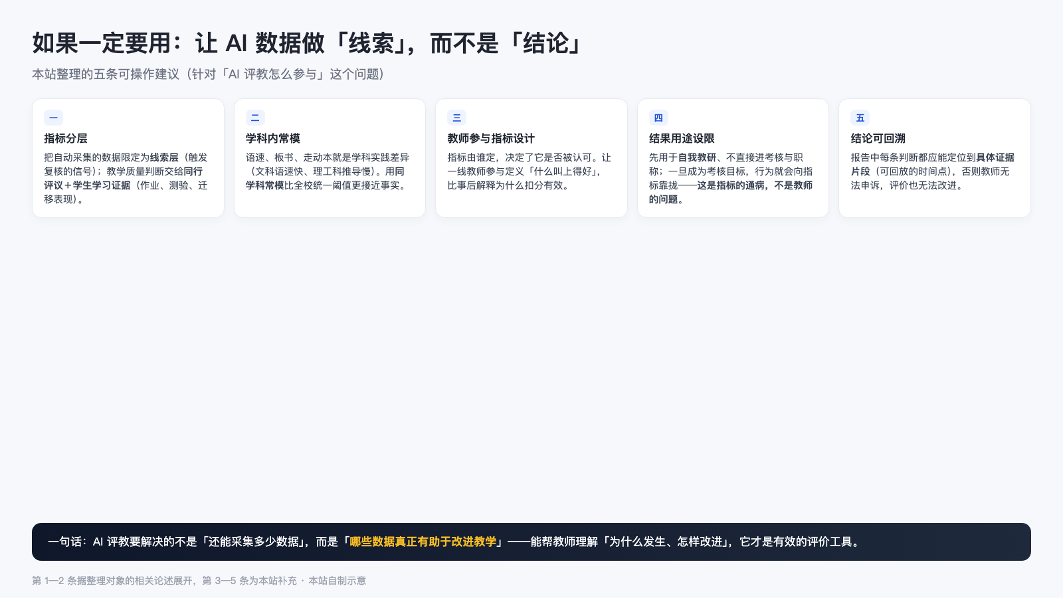This screenshot has width=1063, height=598.
Task: Click the 五 number badge on fifth card
Action: tap(860, 118)
